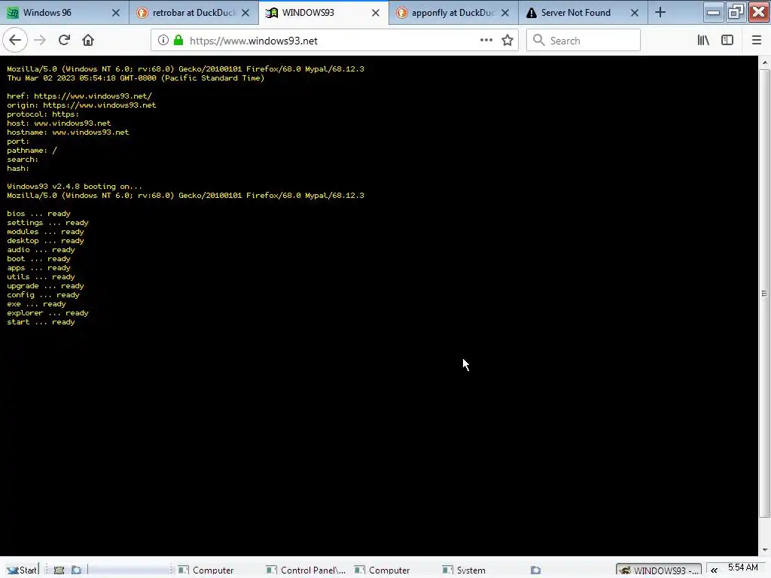Close the apponfly tab

coord(505,13)
